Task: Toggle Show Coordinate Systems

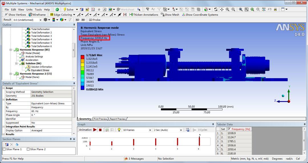Action: point(200,15)
